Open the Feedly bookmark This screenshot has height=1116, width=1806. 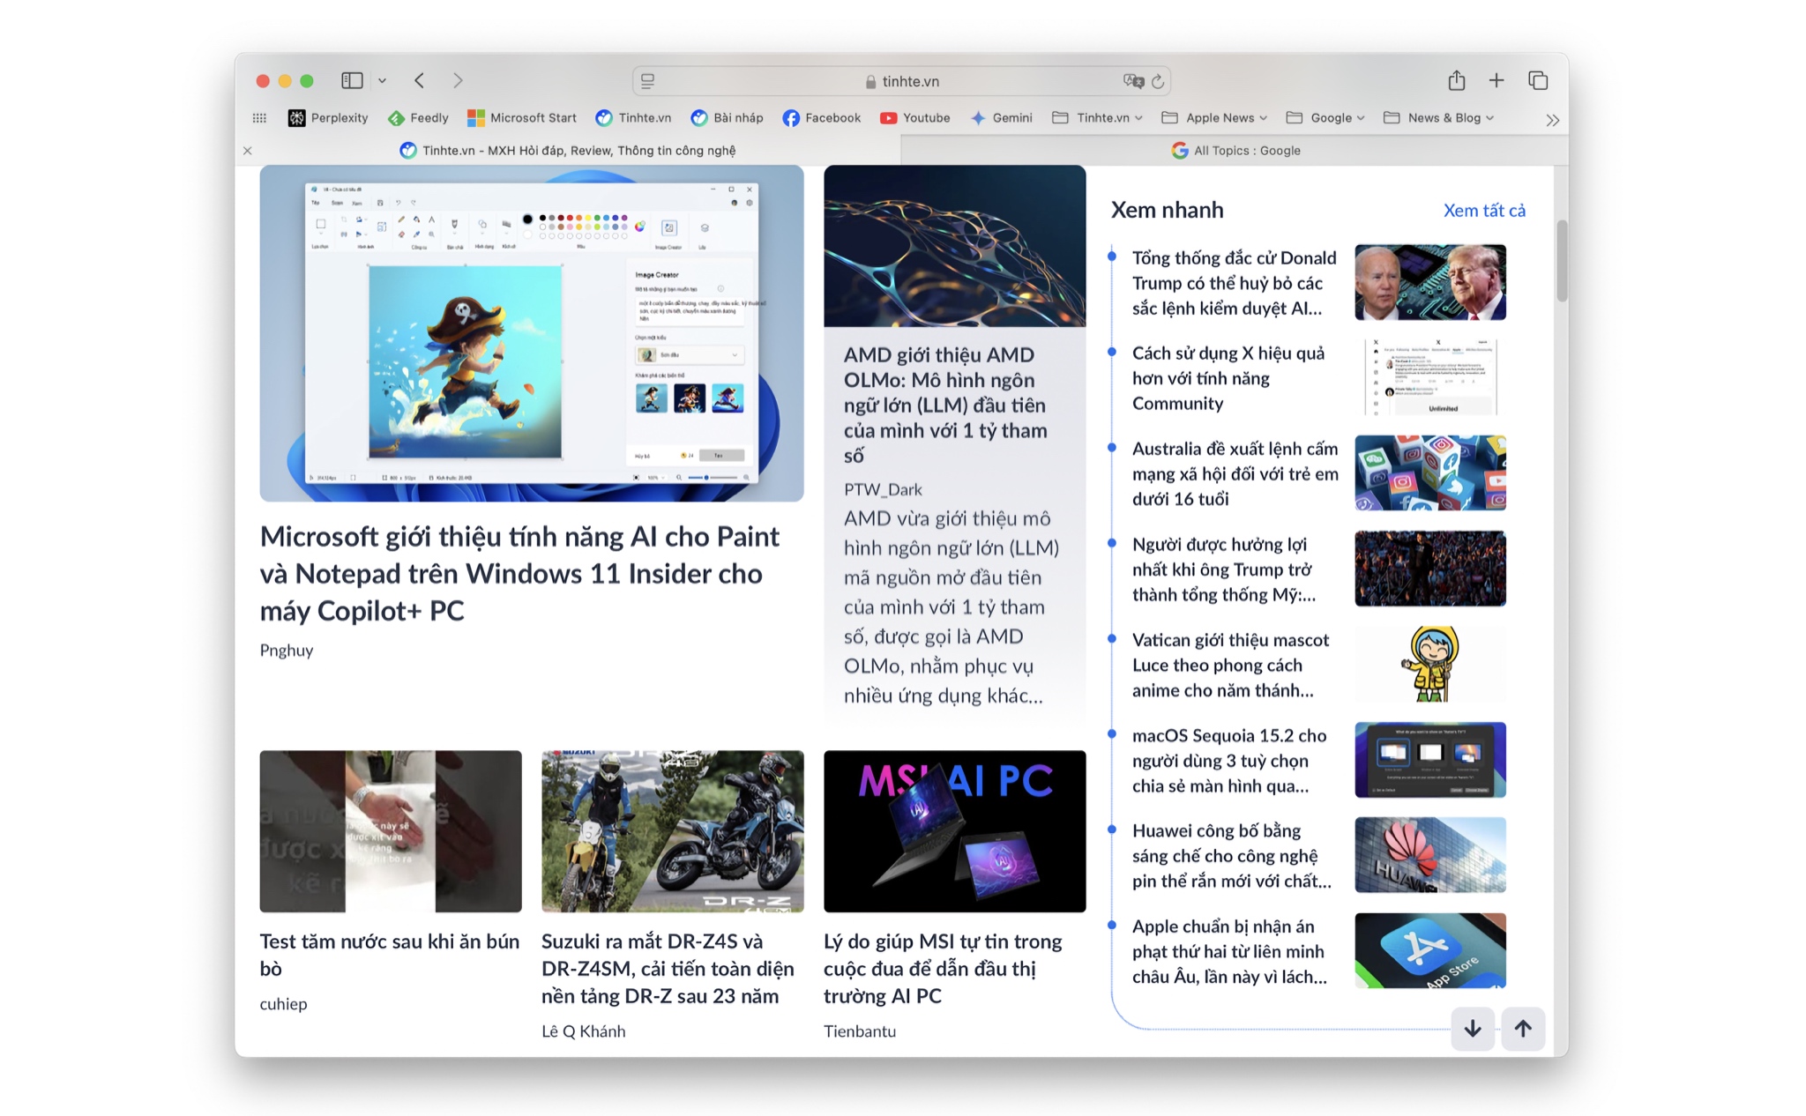(419, 118)
